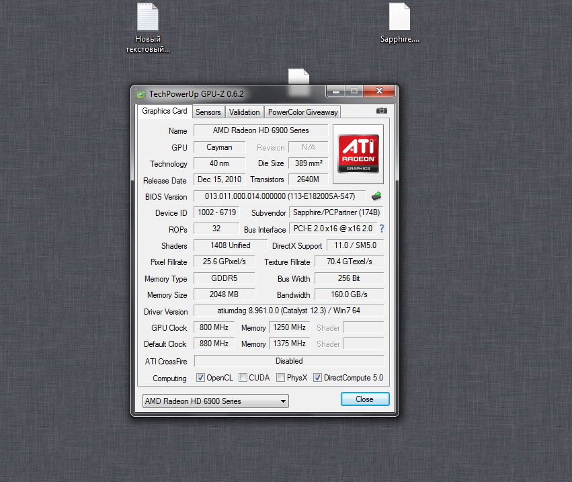Click the DirectX Support field 11.0 / SM5.0
The width and height of the screenshot is (572, 482).
pyautogui.click(x=356, y=245)
